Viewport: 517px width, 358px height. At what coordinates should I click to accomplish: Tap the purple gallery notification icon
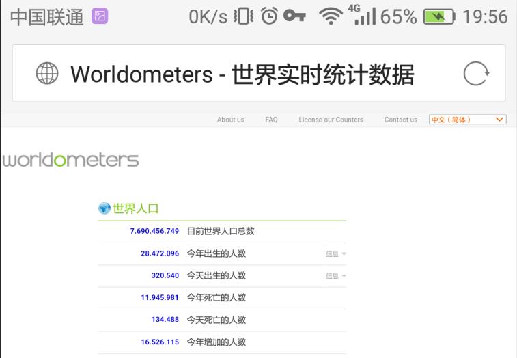pyautogui.click(x=100, y=16)
